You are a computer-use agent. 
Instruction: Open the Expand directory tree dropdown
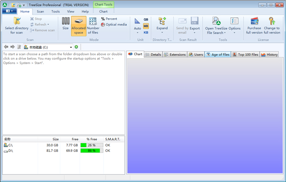[162, 25]
